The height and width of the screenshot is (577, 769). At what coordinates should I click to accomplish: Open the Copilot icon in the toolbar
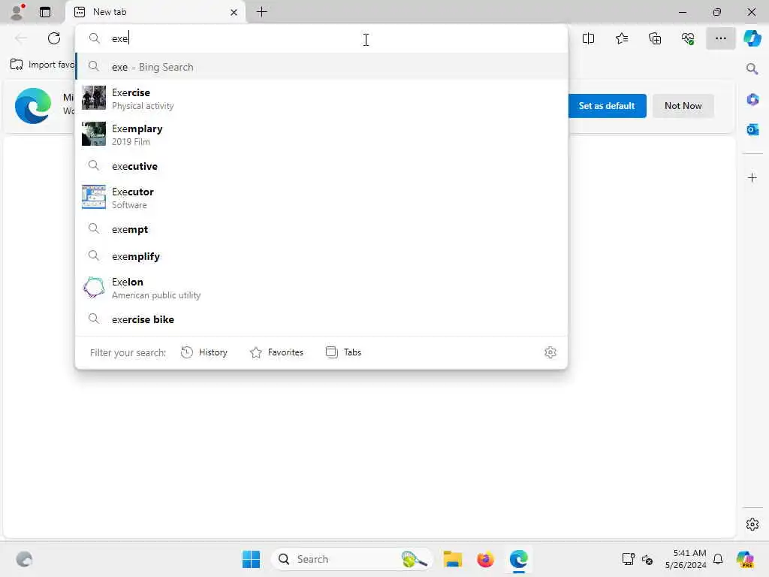pos(752,38)
